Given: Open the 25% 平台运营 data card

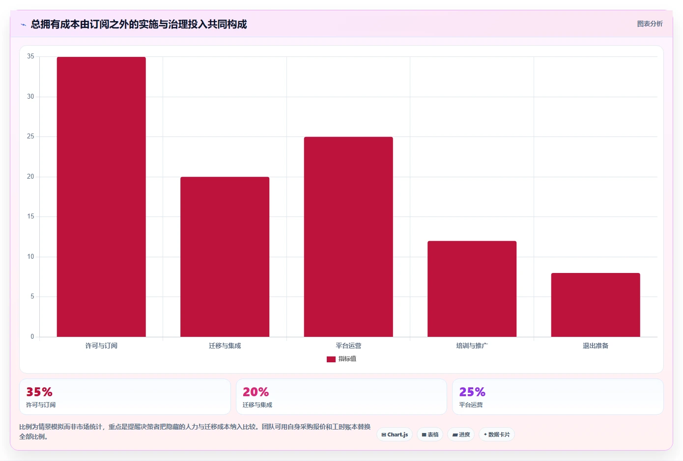Looking at the screenshot, I should (558, 397).
